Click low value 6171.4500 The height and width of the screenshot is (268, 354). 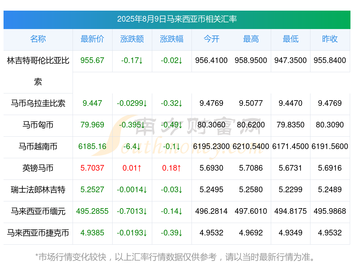(291, 146)
